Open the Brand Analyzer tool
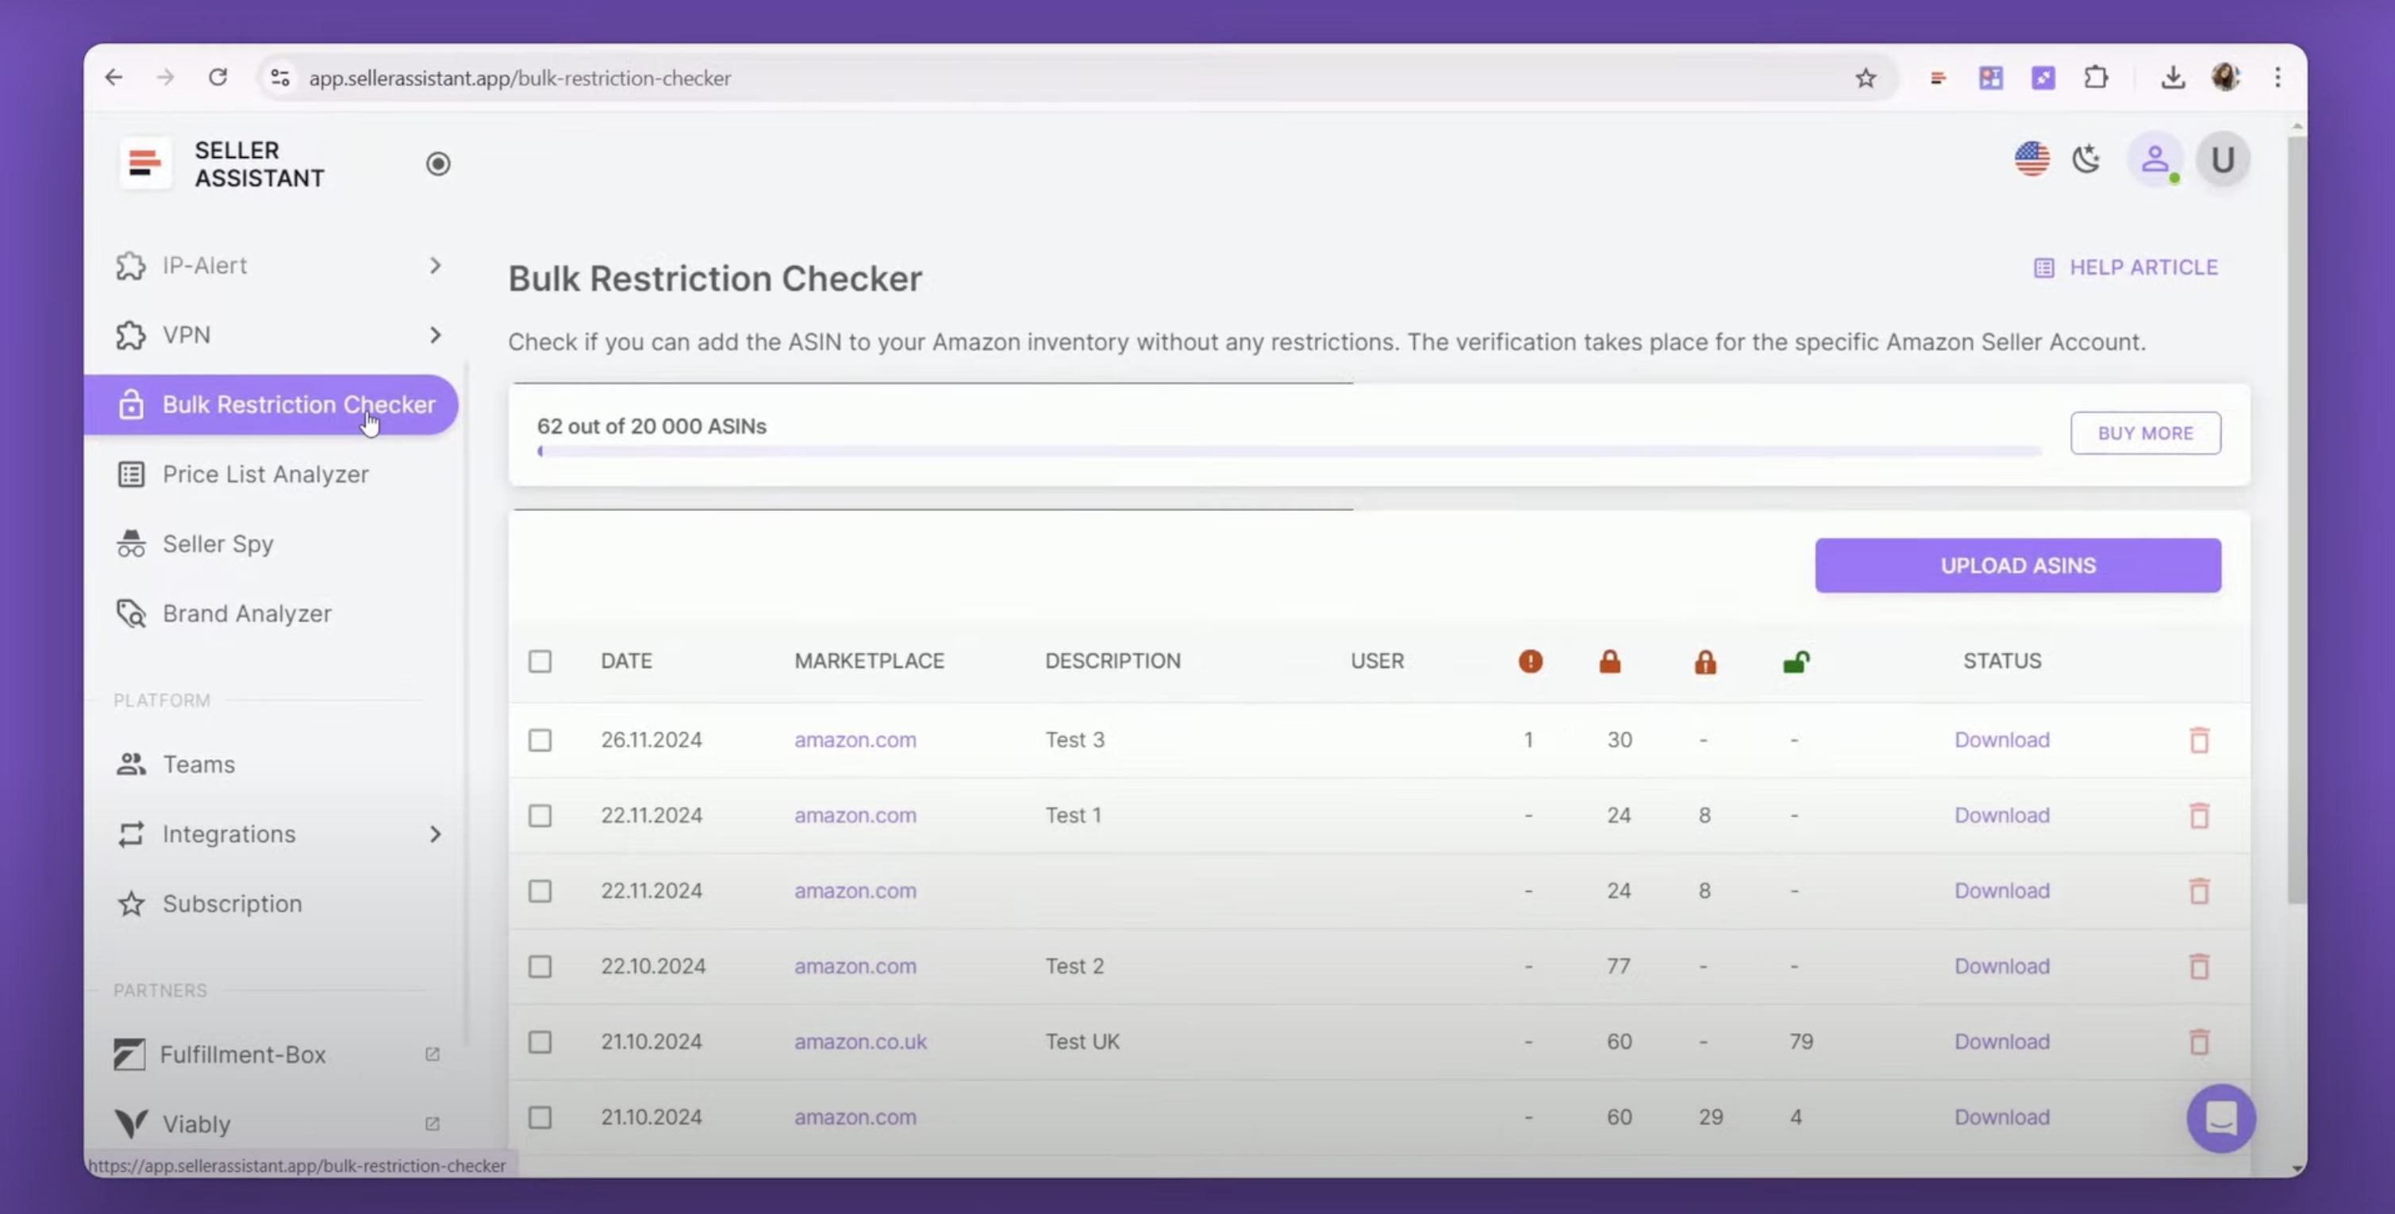Viewport: 2395px width, 1214px height. click(x=246, y=613)
